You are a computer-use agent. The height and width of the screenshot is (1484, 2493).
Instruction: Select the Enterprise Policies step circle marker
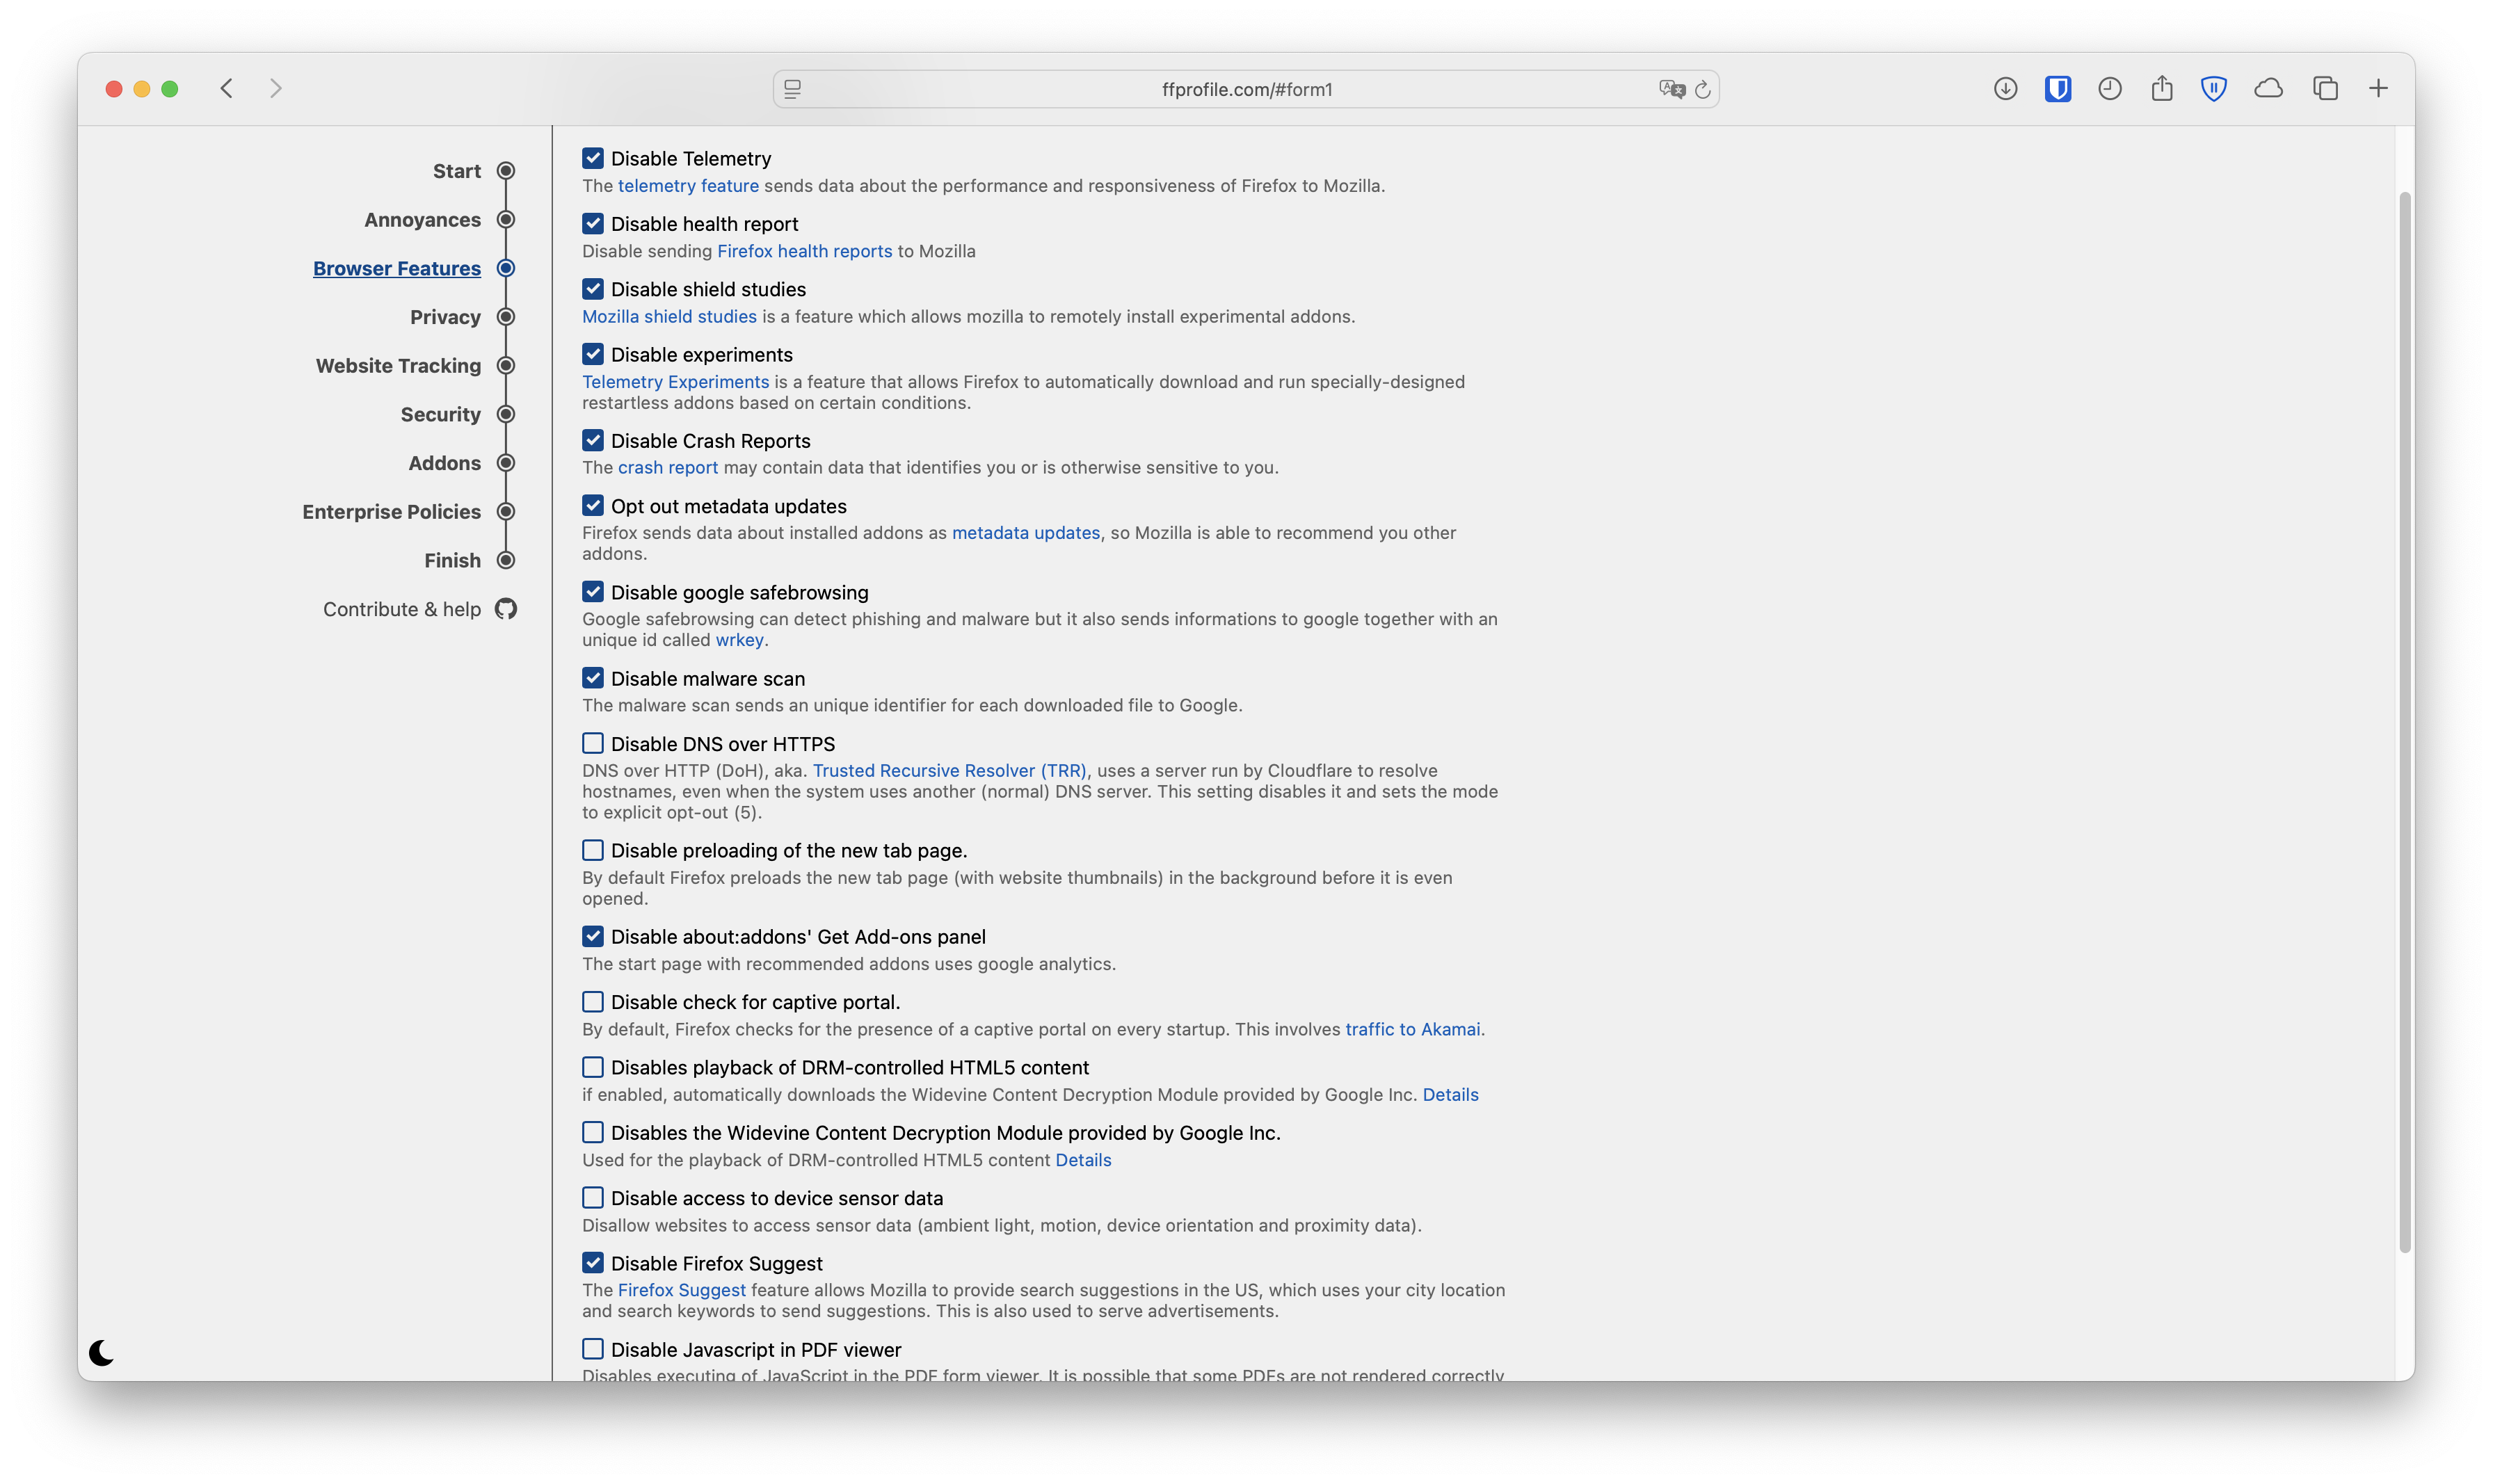[x=506, y=511]
